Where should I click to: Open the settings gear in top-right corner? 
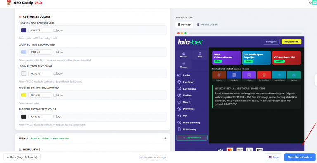[x=310, y=2]
